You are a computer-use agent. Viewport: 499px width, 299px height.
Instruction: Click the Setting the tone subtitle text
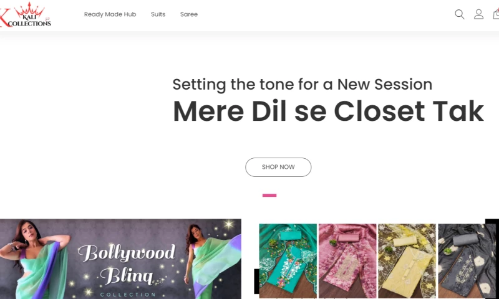pos(303,85)
